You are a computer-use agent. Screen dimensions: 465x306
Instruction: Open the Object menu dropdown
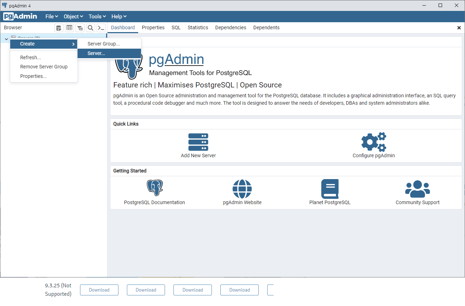tap(73, 17)
